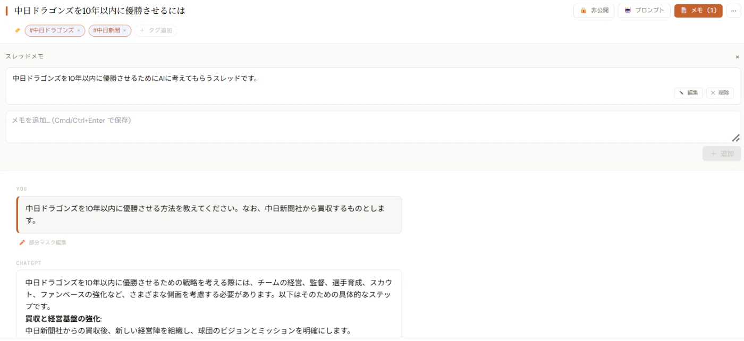
Task: Click the pencil icon next to 部分マスク編集
Action: point(22,243)
